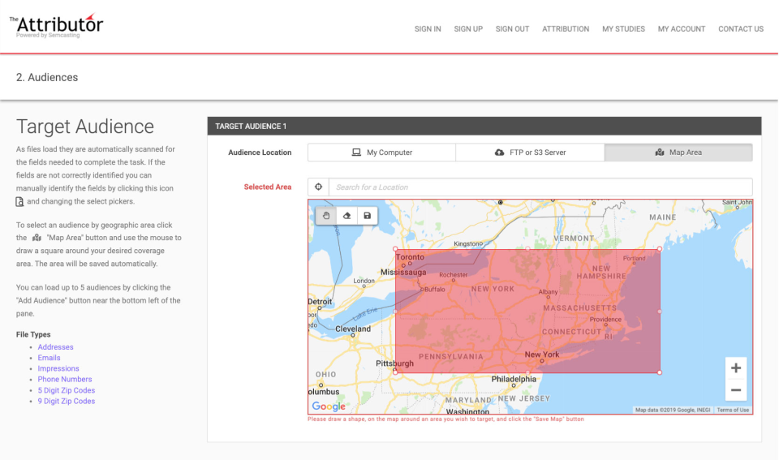
Task: Click the Selected Area label
Action: [x=267, y=187]
